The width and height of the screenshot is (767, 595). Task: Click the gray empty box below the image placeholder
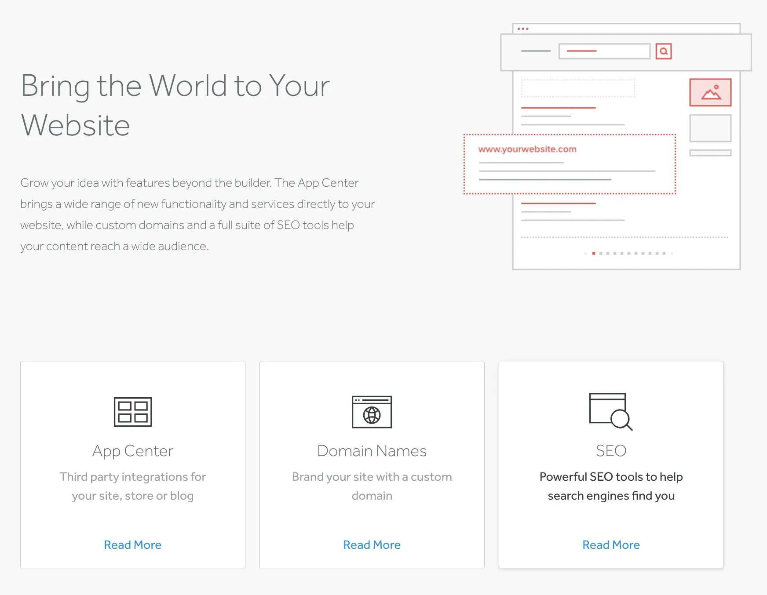click(710, 128)
